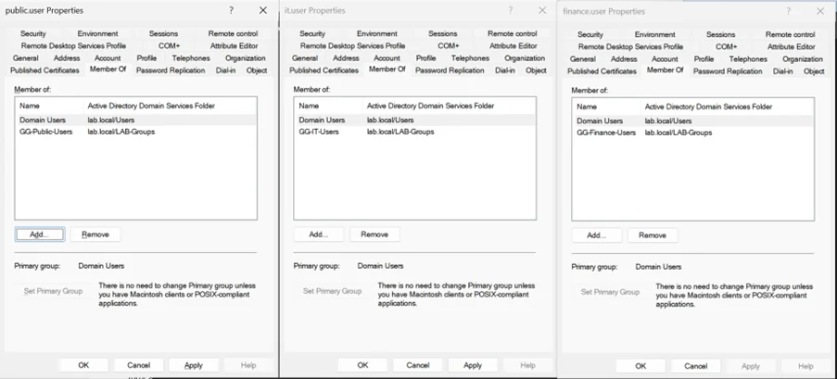Click Remove button in it.user Properties

pos(374,234)
